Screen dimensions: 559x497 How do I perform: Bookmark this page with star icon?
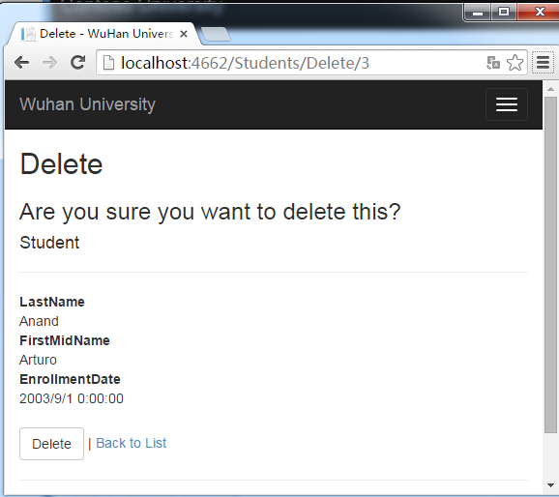click(515, 63)
